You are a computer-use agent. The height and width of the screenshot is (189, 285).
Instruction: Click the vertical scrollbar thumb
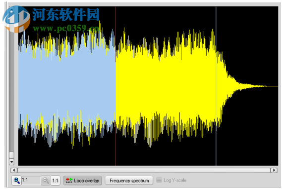tap(11, 155)
